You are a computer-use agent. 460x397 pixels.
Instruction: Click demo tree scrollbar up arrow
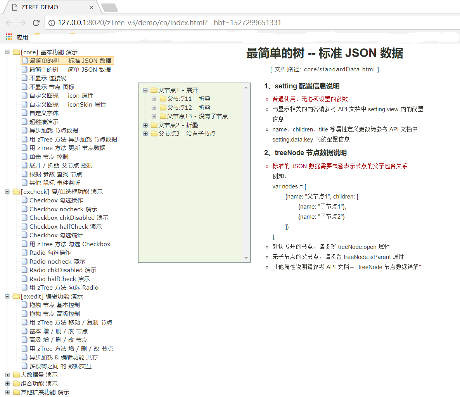click(x=246, y=87)
